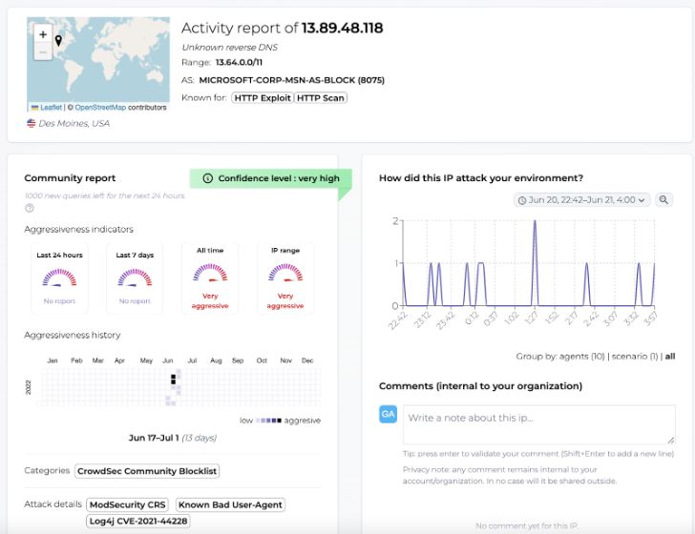Click the GA user avatar icon
This screenshot has width=695, height=534.
(389, 414)
